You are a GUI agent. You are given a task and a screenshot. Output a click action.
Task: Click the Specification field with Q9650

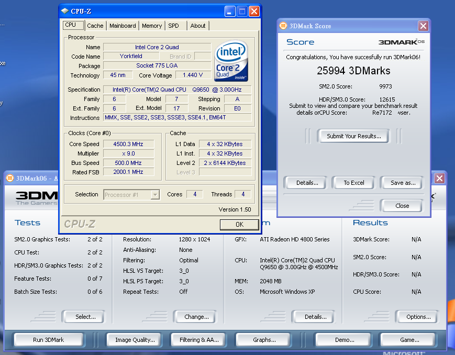coord(177,90)
